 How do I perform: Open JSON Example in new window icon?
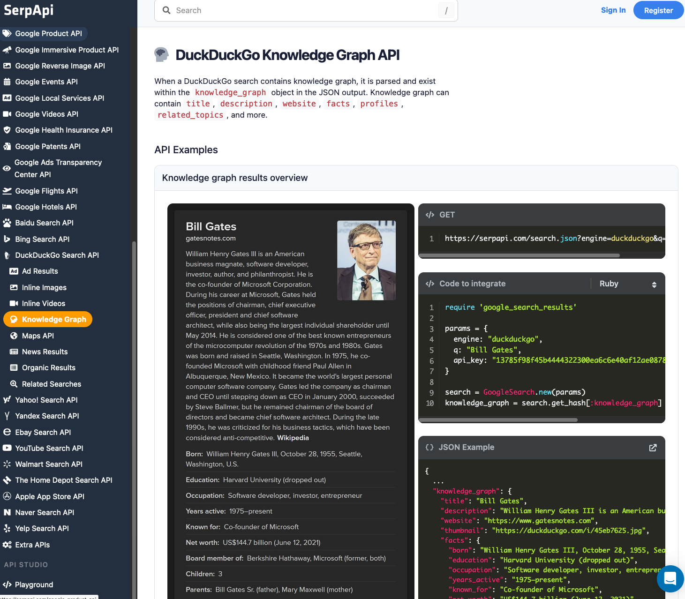pos(653,448)
